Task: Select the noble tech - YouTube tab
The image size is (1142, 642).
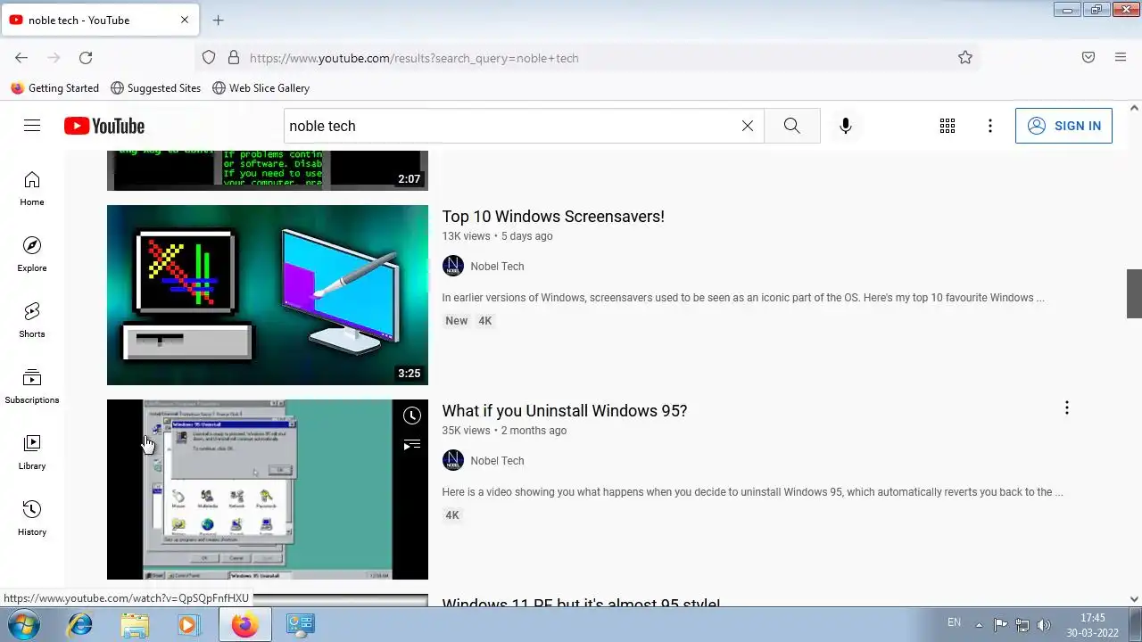Action: [x=99, y=20]
